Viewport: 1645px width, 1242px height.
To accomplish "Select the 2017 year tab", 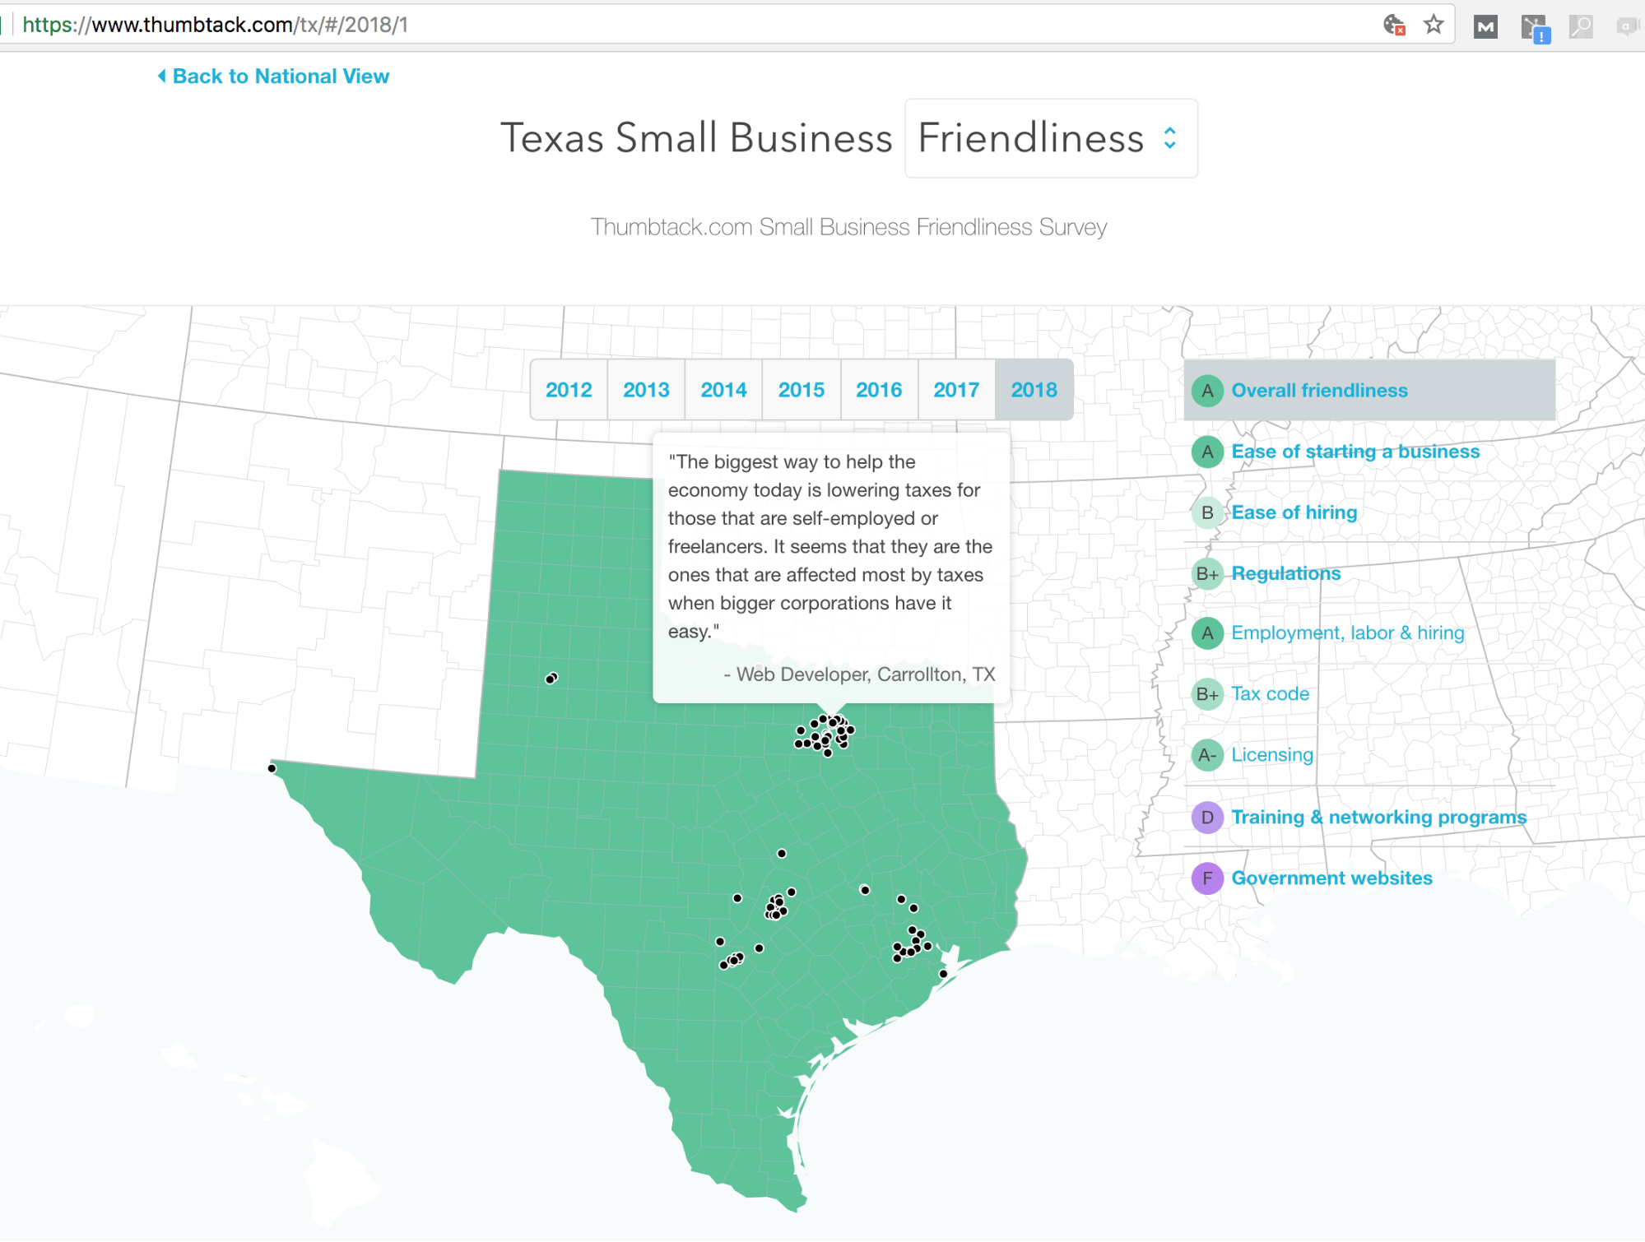I will point(955,390).
